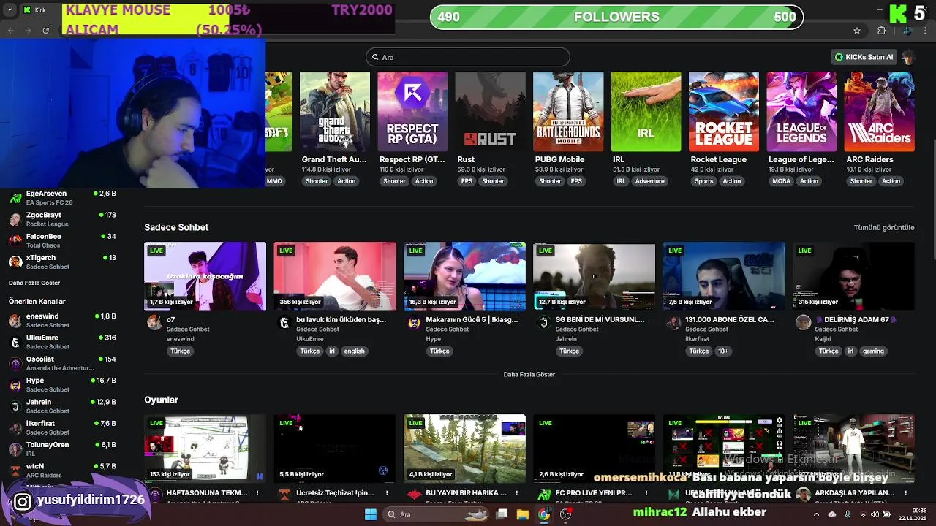Open Oscoliat recommended channel in sidebar
The width and height of the screenshot is (936, 526).
[x=62, y=363]
